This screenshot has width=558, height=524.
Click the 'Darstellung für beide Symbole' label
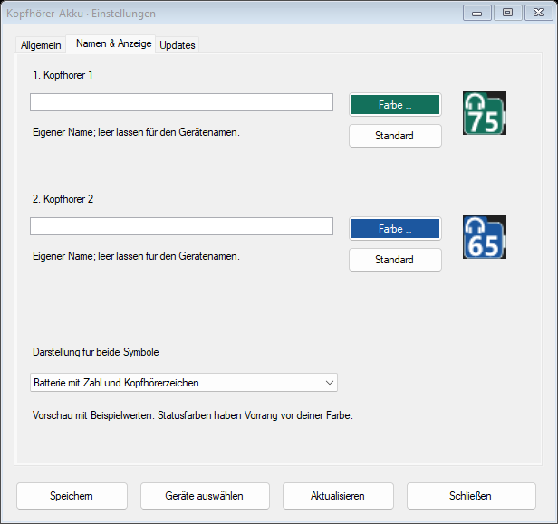click(96, 352)
